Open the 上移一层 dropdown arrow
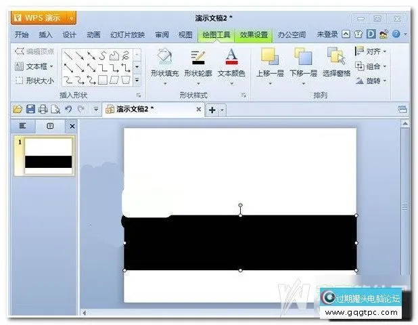Image resolution: width=418 pixels, height=325 pixels. [270, 84]
